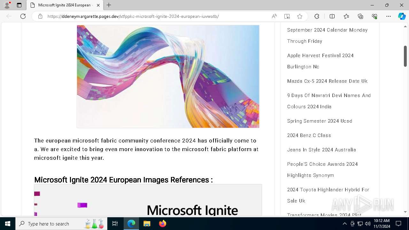Open File Explorer from taskbar
The height and width of the screenshot is (230, 409).
pos(147,224)
